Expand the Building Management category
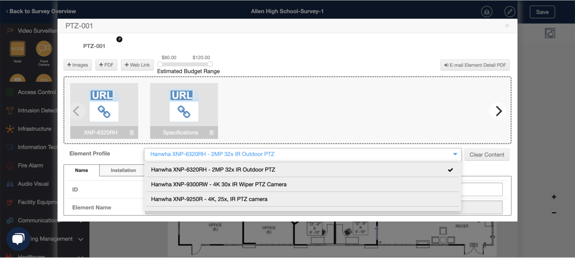The image size is (575, 259). (x=80, y=239)
